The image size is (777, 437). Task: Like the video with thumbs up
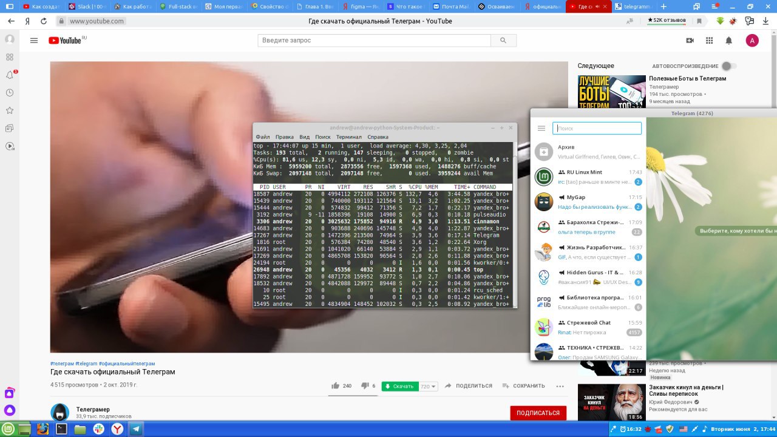(x=335, y=386)
